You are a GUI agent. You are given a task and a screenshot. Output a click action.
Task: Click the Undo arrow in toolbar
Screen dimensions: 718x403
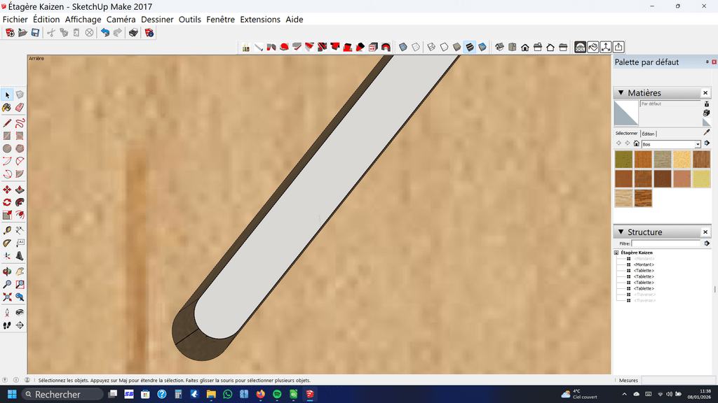tap(105, 33)
